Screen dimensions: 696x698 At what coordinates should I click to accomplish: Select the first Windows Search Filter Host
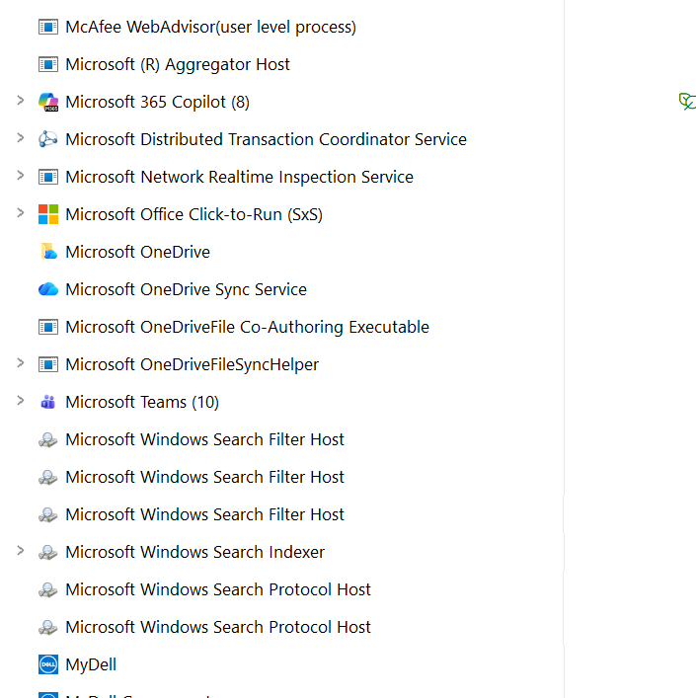pyautogui.click(x=204, y=439)
